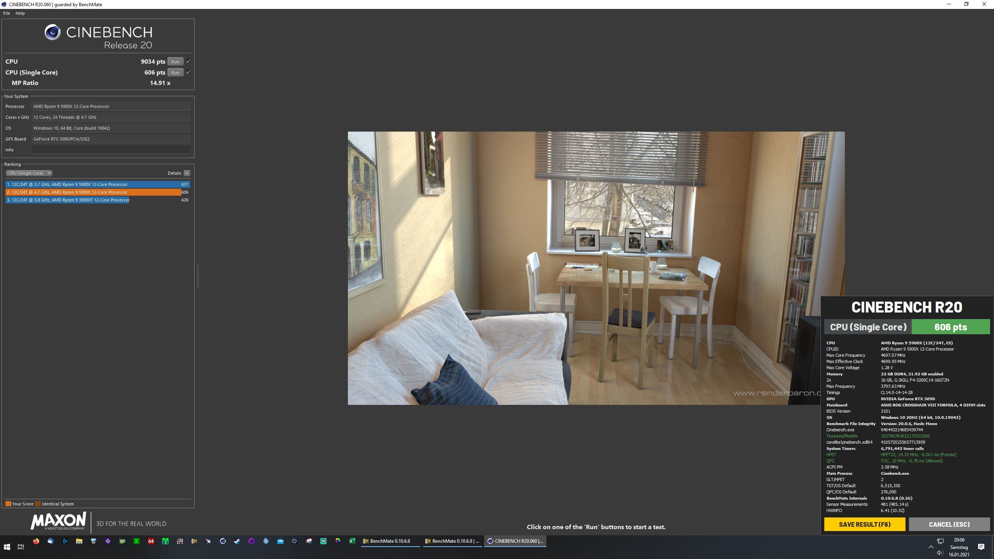This screenshot has height=559, width=994.
Task: Open the Mail app from the taskbar
Action: tap(280, 541)
